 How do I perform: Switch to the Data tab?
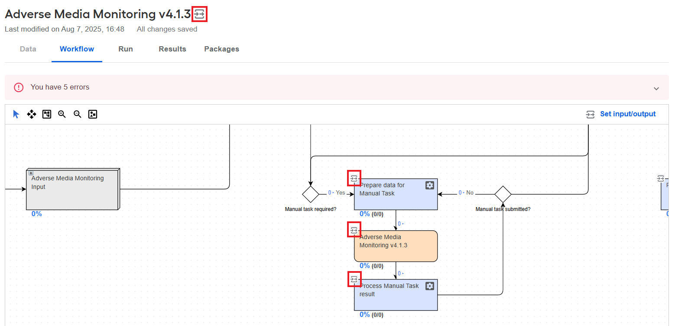pyautogui.click(x=28, y=49)
